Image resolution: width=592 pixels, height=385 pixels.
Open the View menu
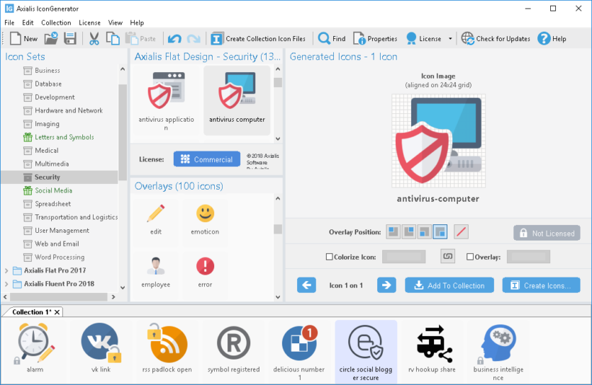tap(115, 23)
